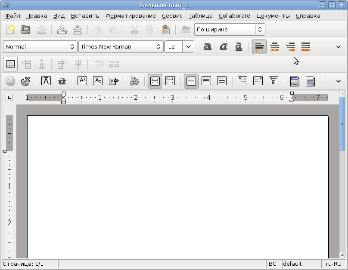
Task: Enable center paragraph alignment
Action: [275, 46]
